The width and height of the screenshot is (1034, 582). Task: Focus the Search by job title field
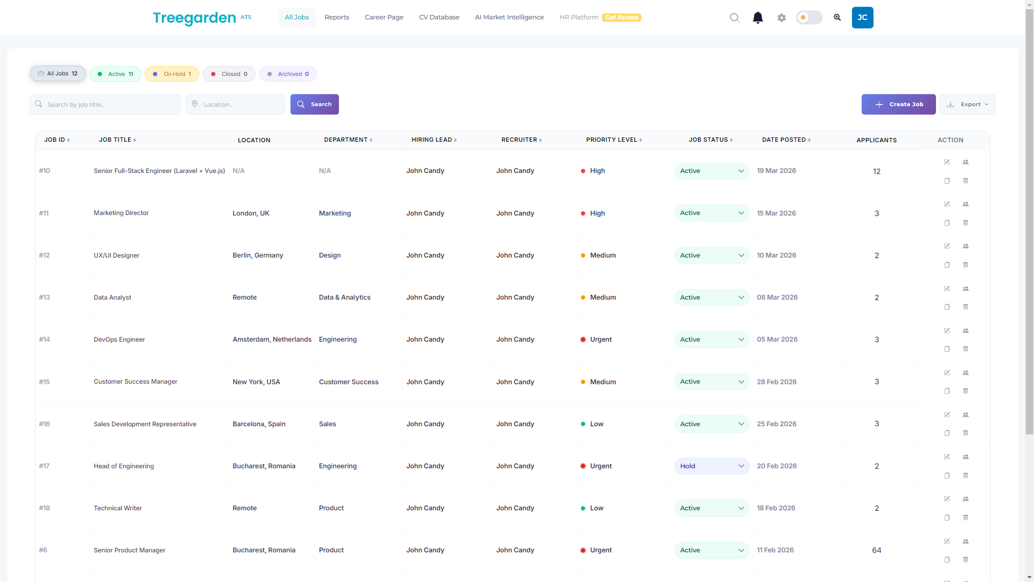(x=105, y=105)
